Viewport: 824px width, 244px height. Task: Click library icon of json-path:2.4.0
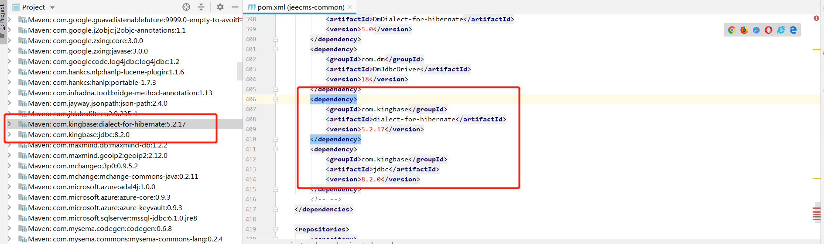point(22,104)
